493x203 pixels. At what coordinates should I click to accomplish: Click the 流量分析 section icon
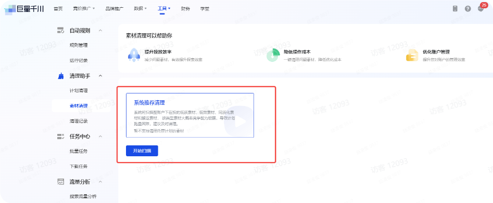(x=60, y=182)
